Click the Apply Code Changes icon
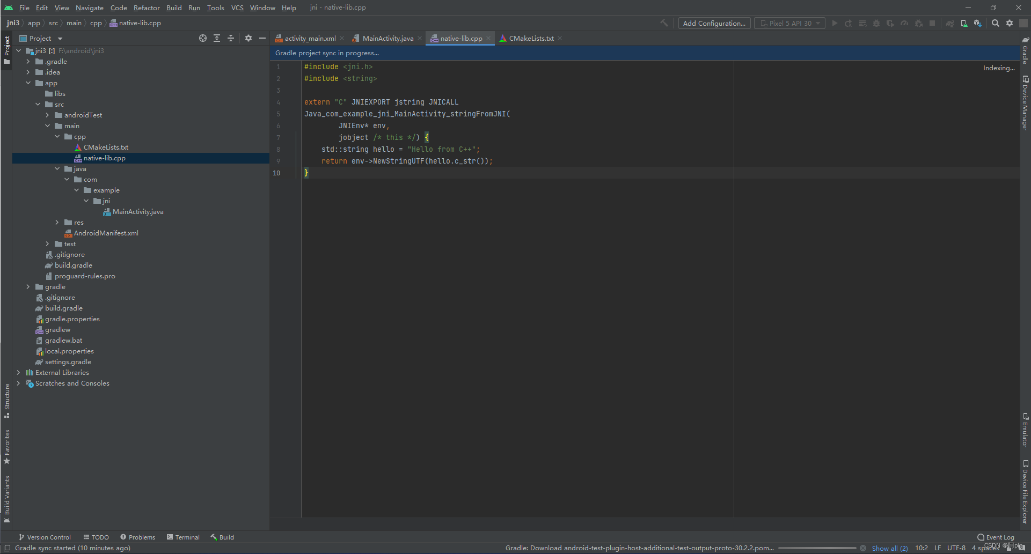Viewport: 1031px width, 554px height. tap(862, 23)
